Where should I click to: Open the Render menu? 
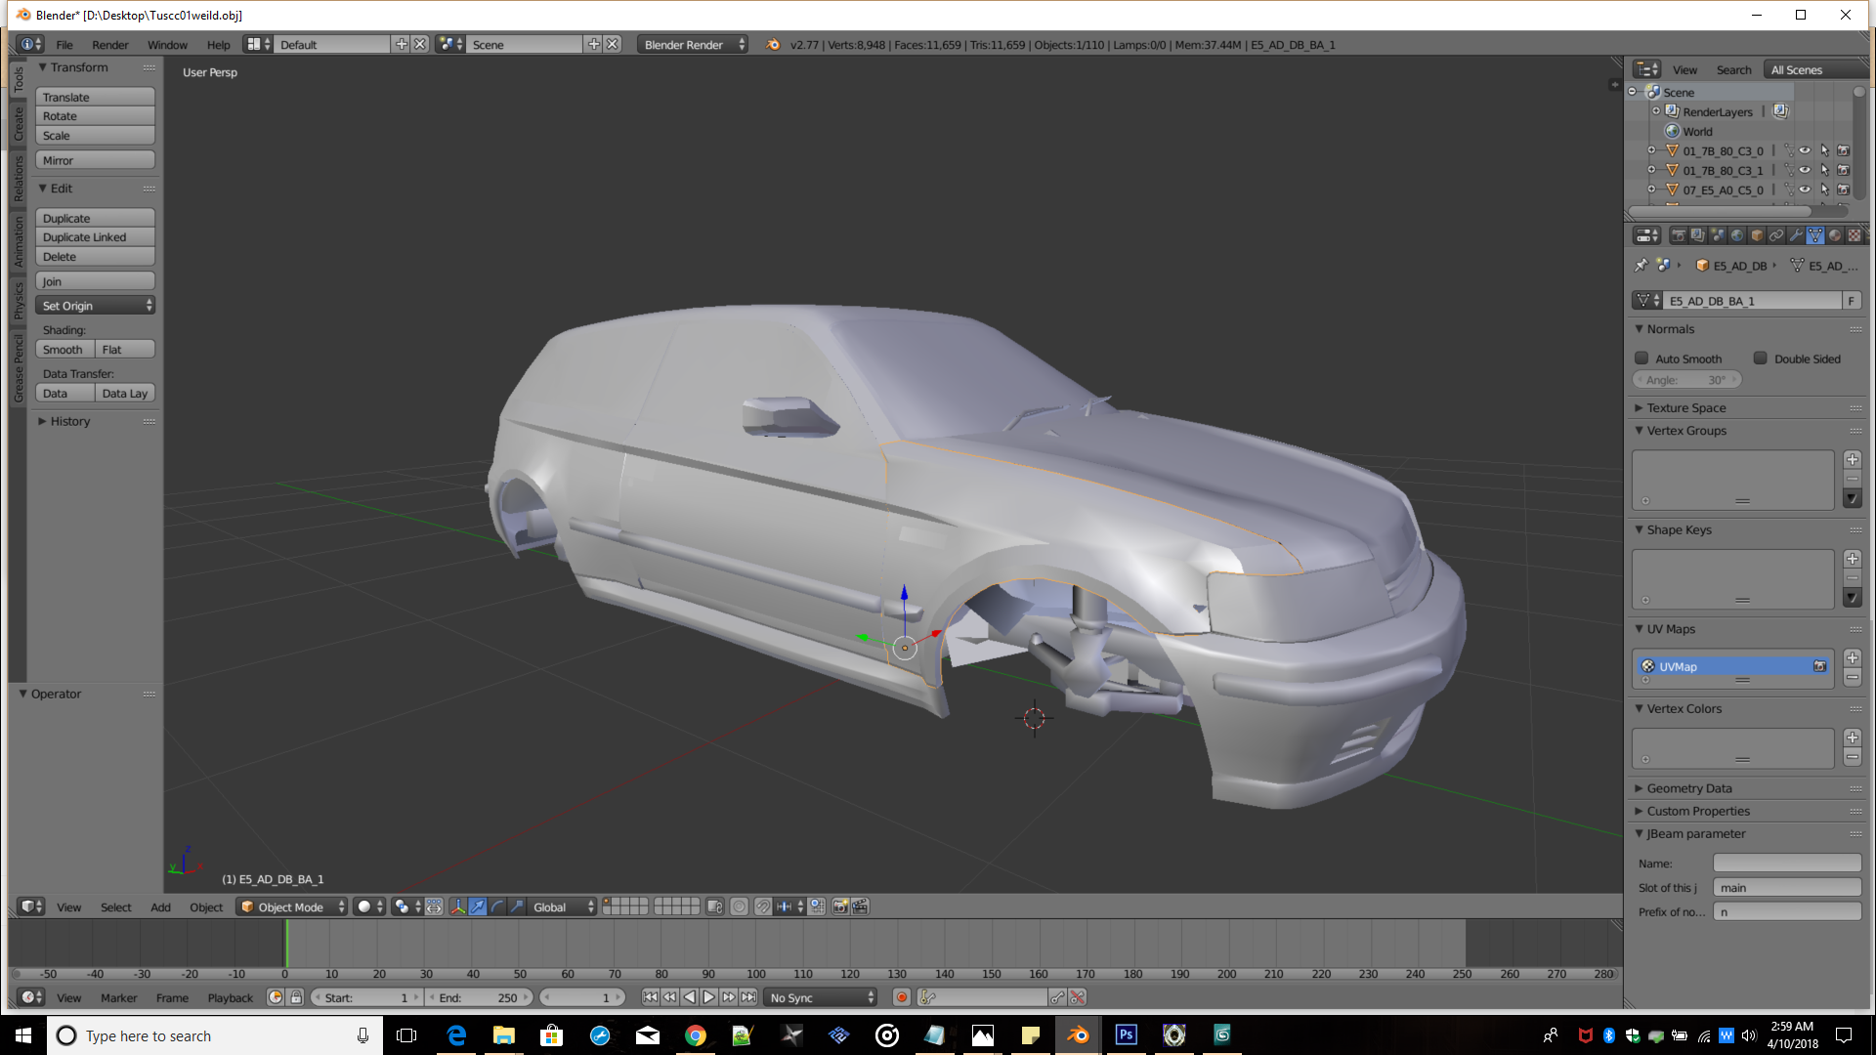(109, 45)
